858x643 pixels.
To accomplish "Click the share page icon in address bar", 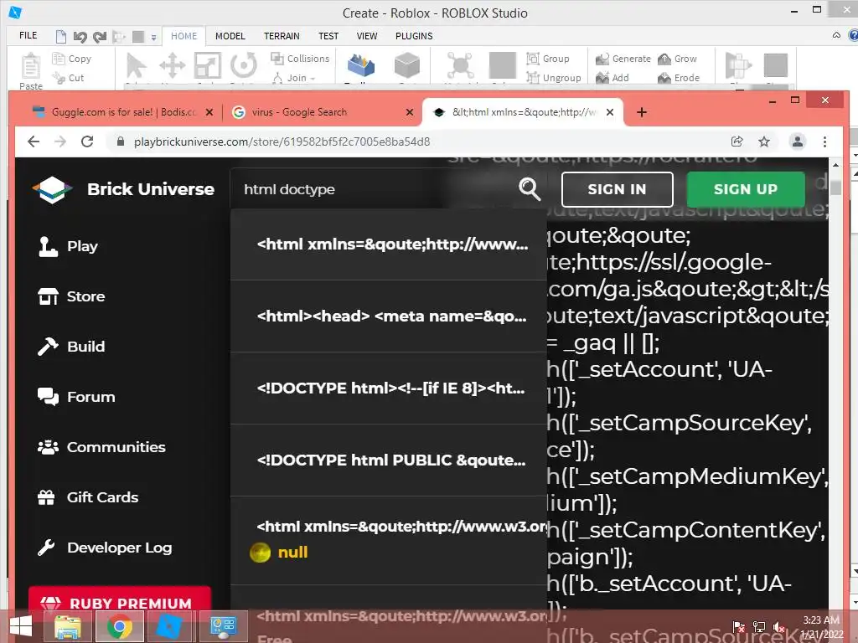I will (737, 141).
